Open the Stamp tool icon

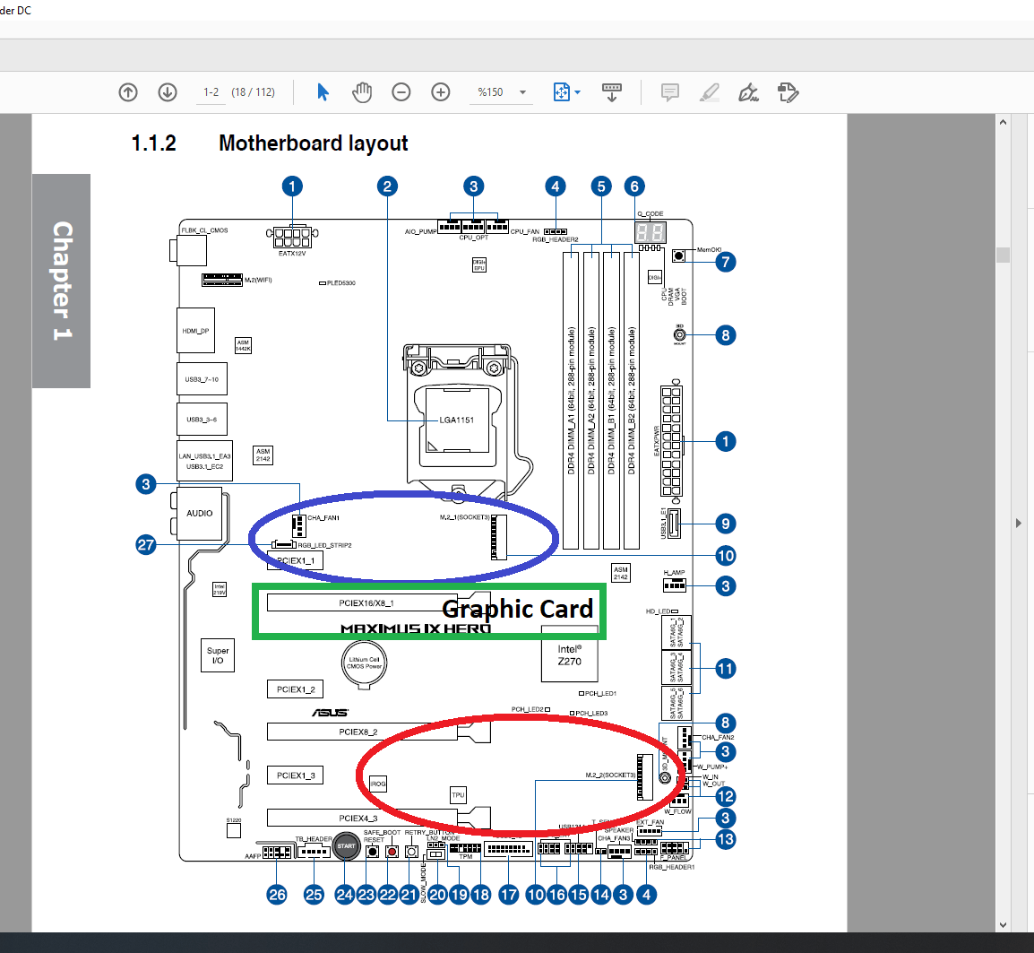(x=788, y=92)
